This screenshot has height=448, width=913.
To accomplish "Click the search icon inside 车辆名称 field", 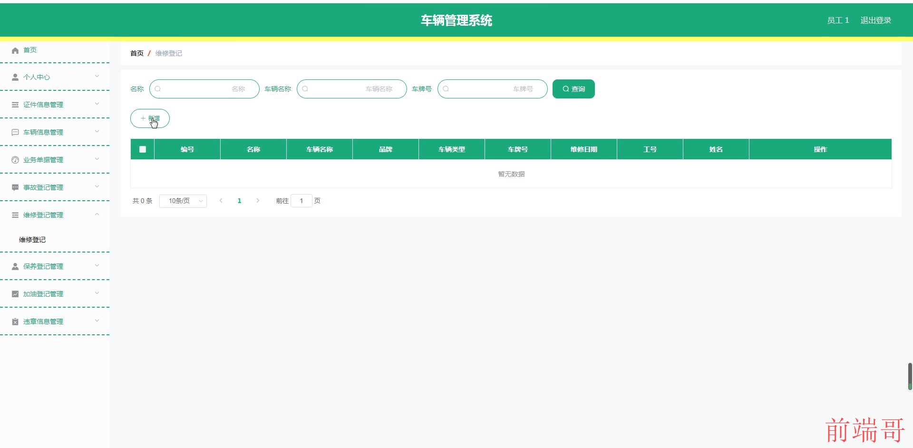I will point(305,89).
